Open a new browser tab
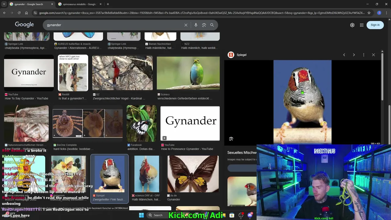The height and width of the screenshot is (220, 391). 108,4
